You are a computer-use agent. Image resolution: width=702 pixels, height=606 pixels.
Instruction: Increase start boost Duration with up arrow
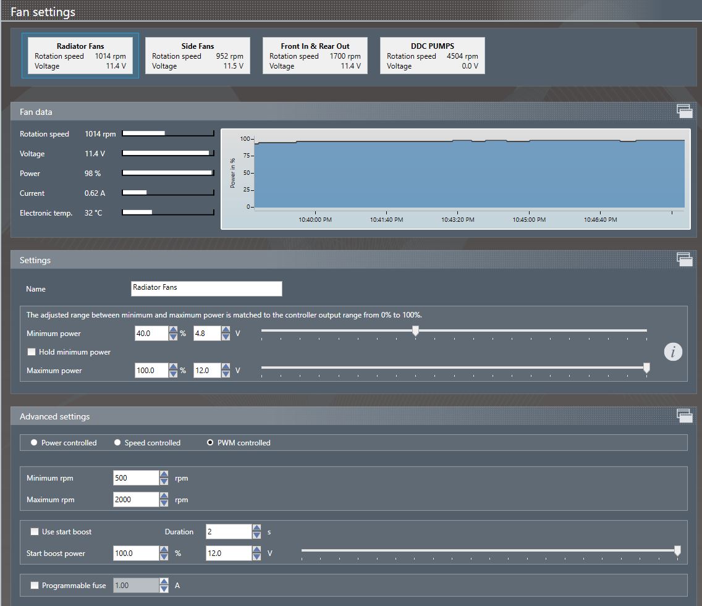click(x=256, y=528)
